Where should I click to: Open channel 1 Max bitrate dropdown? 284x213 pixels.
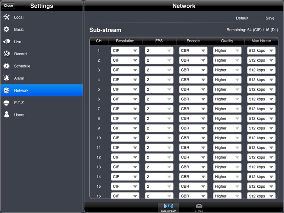pyautogui.click(x=261, y=51)
